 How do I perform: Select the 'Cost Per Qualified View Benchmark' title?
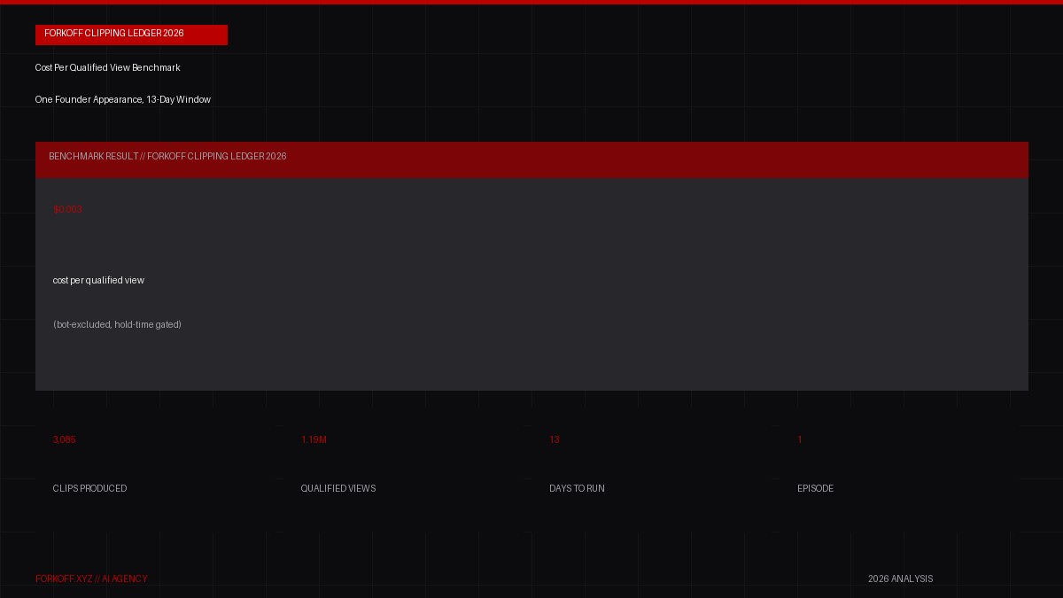107,67
